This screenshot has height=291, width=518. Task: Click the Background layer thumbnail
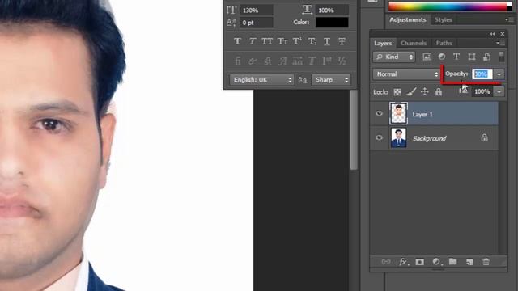click(398, 138)
